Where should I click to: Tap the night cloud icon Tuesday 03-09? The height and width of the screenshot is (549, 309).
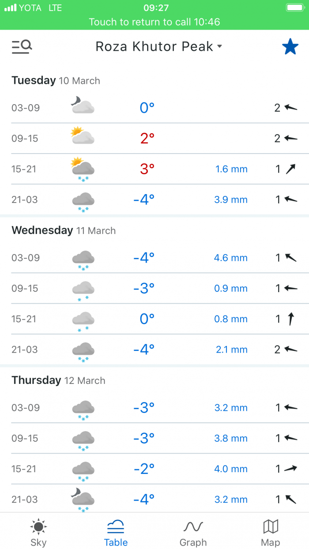pyautogui.click(x=83, y=105)
